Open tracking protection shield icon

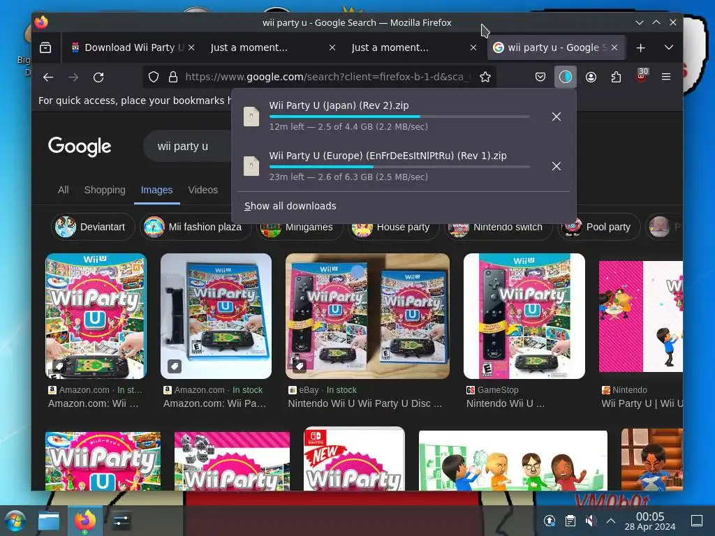[154, 77]
